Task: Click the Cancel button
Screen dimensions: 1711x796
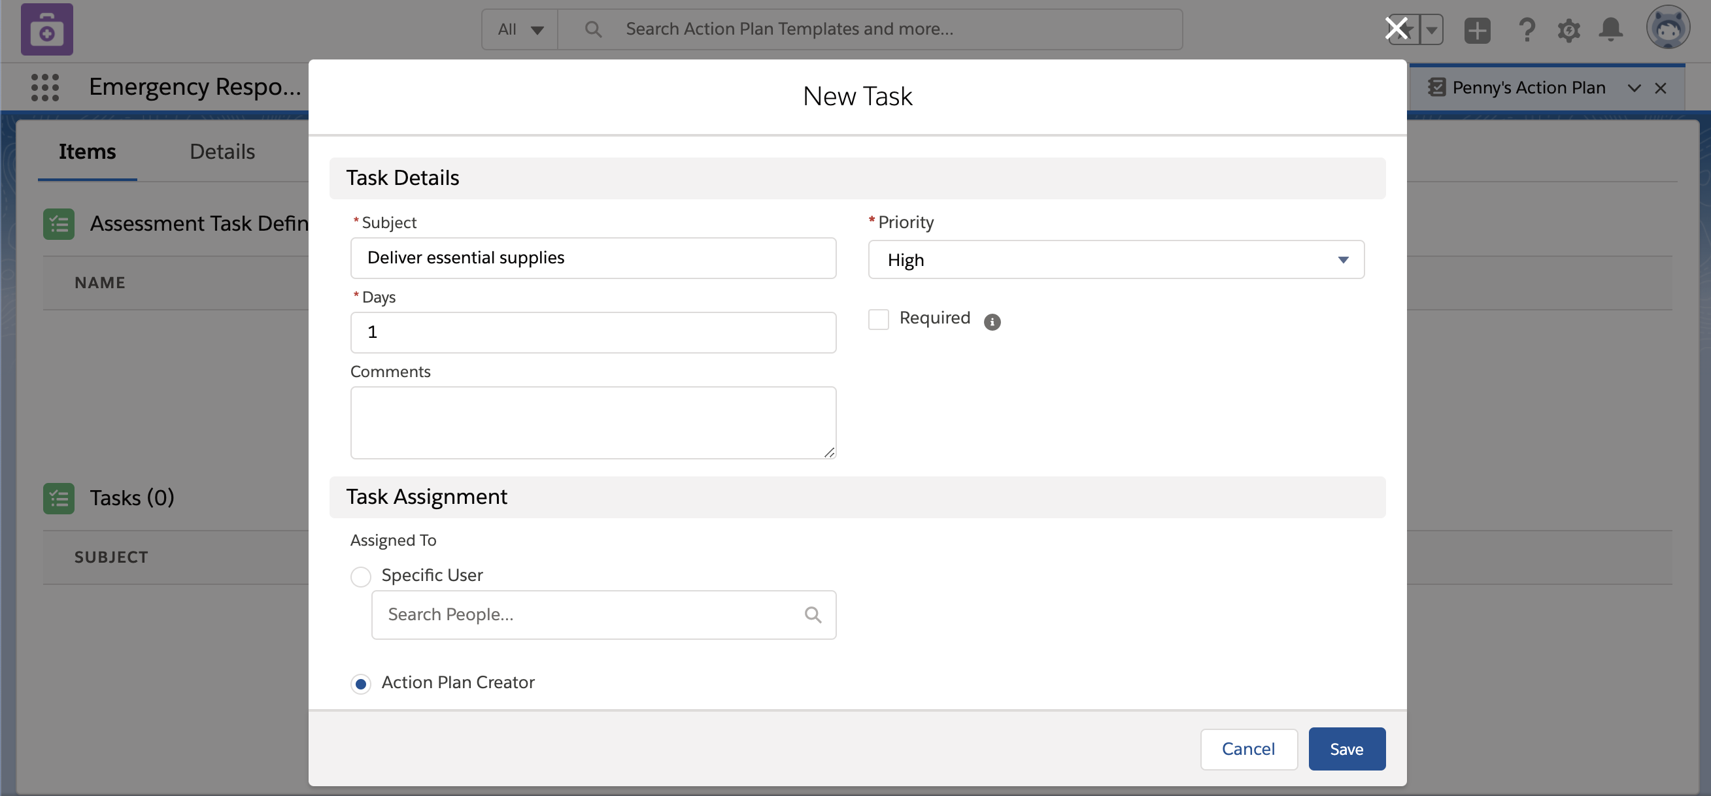Action: click(x=1248, y=749)
